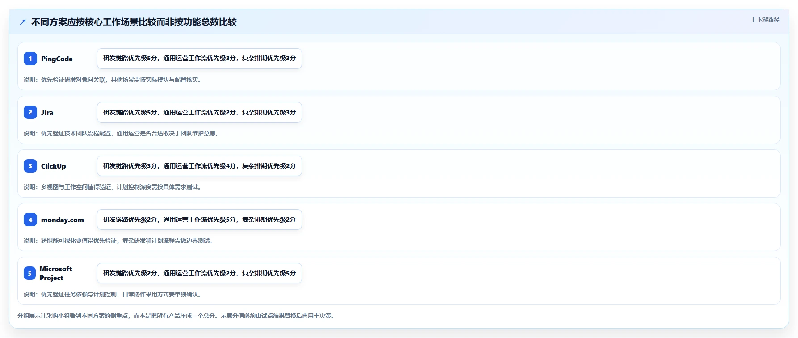Click the PingCode name label
This screenshot has width=798, height=338.
[x=57, y=59]
